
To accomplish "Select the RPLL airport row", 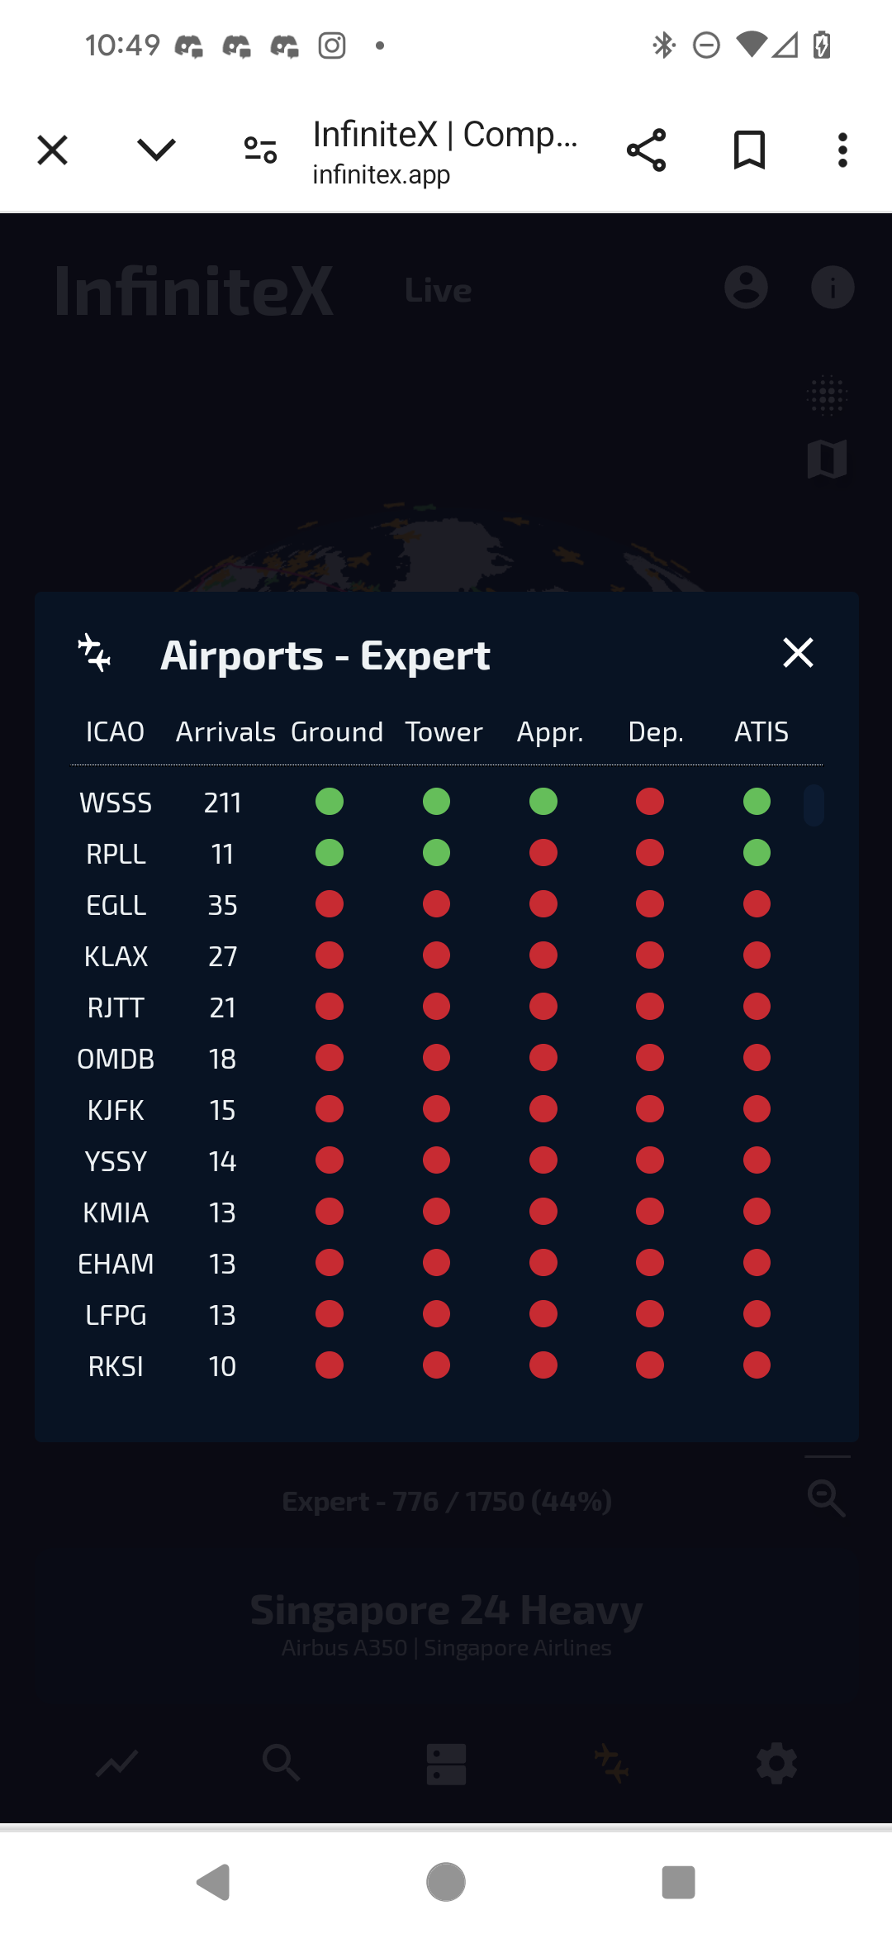I will point(116,854).
